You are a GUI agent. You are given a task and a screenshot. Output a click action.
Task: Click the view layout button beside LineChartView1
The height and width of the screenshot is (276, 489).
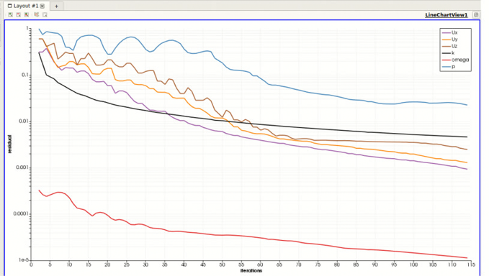[476, 14]
